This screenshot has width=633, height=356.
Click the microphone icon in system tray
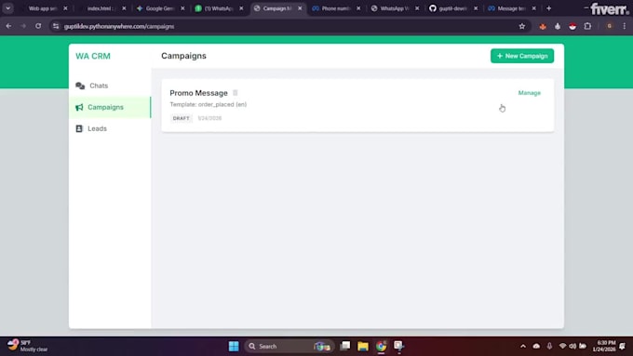point(549,346)
